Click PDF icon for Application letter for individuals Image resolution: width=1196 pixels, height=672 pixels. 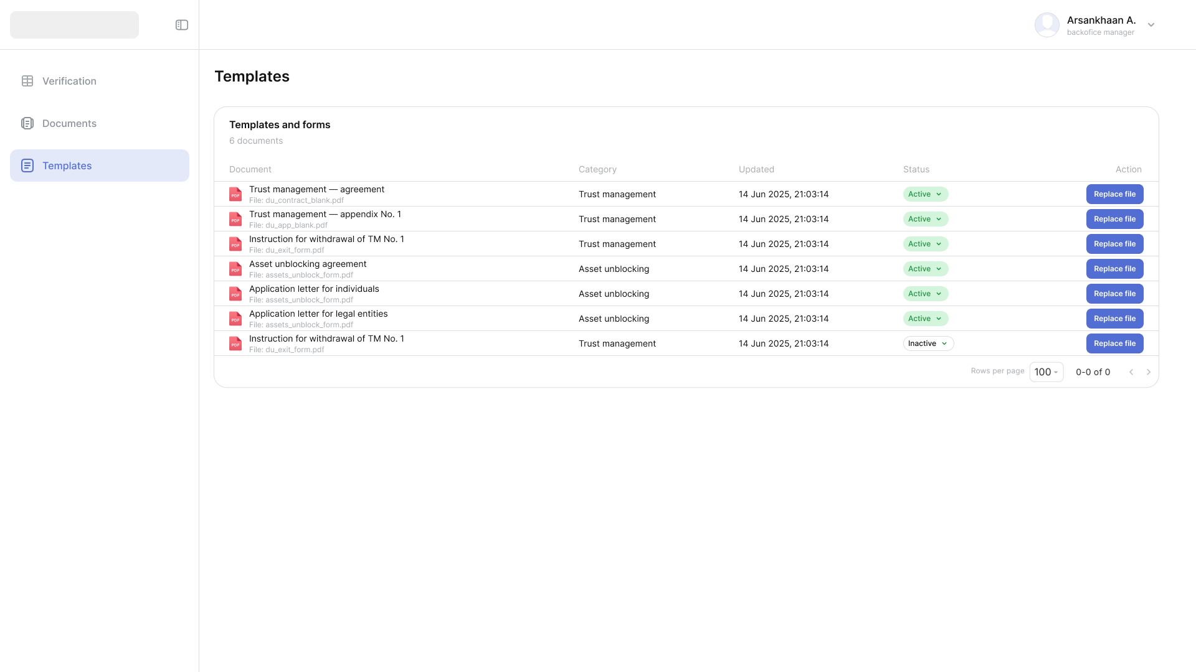coord(235,294)
